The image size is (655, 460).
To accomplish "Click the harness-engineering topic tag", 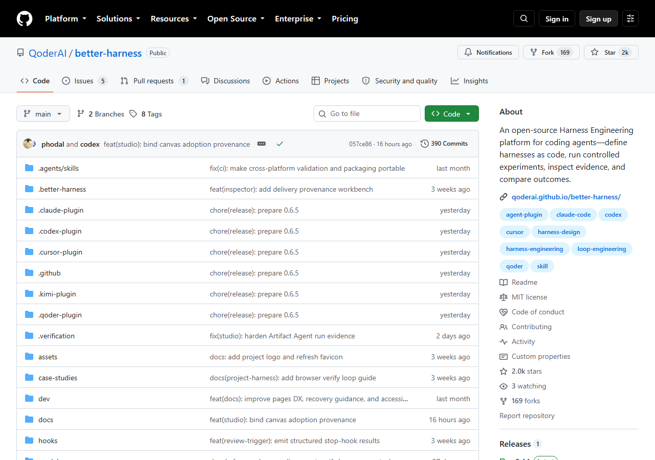I will coord(534,249).
